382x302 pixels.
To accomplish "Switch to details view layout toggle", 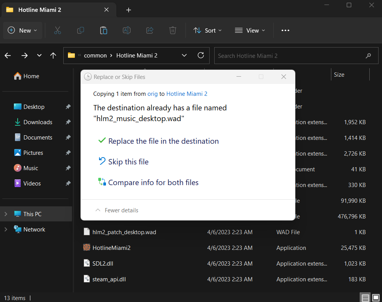I will coord(365,298).
